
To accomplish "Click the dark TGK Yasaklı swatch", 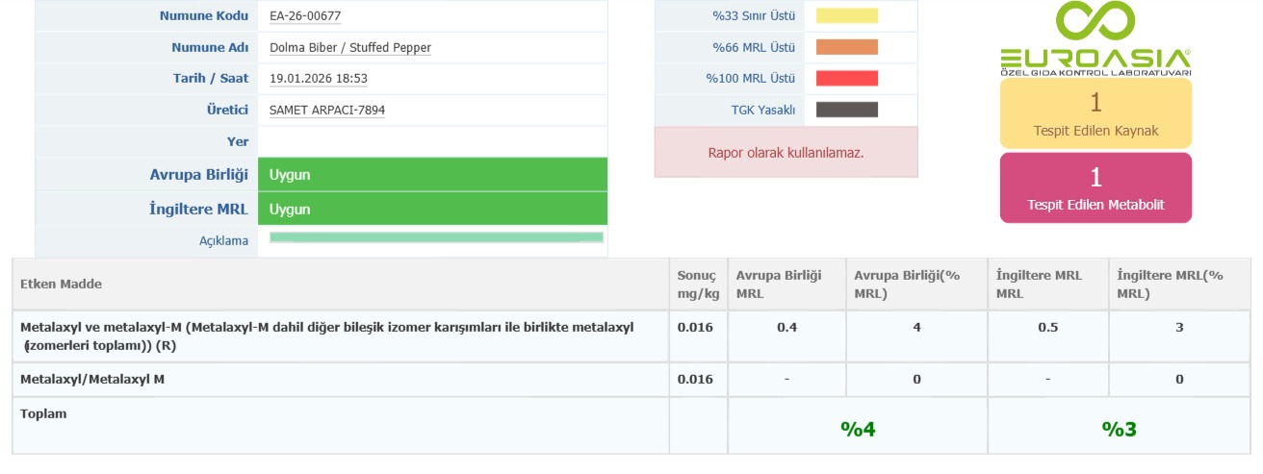I will click(x=847, y=110).
